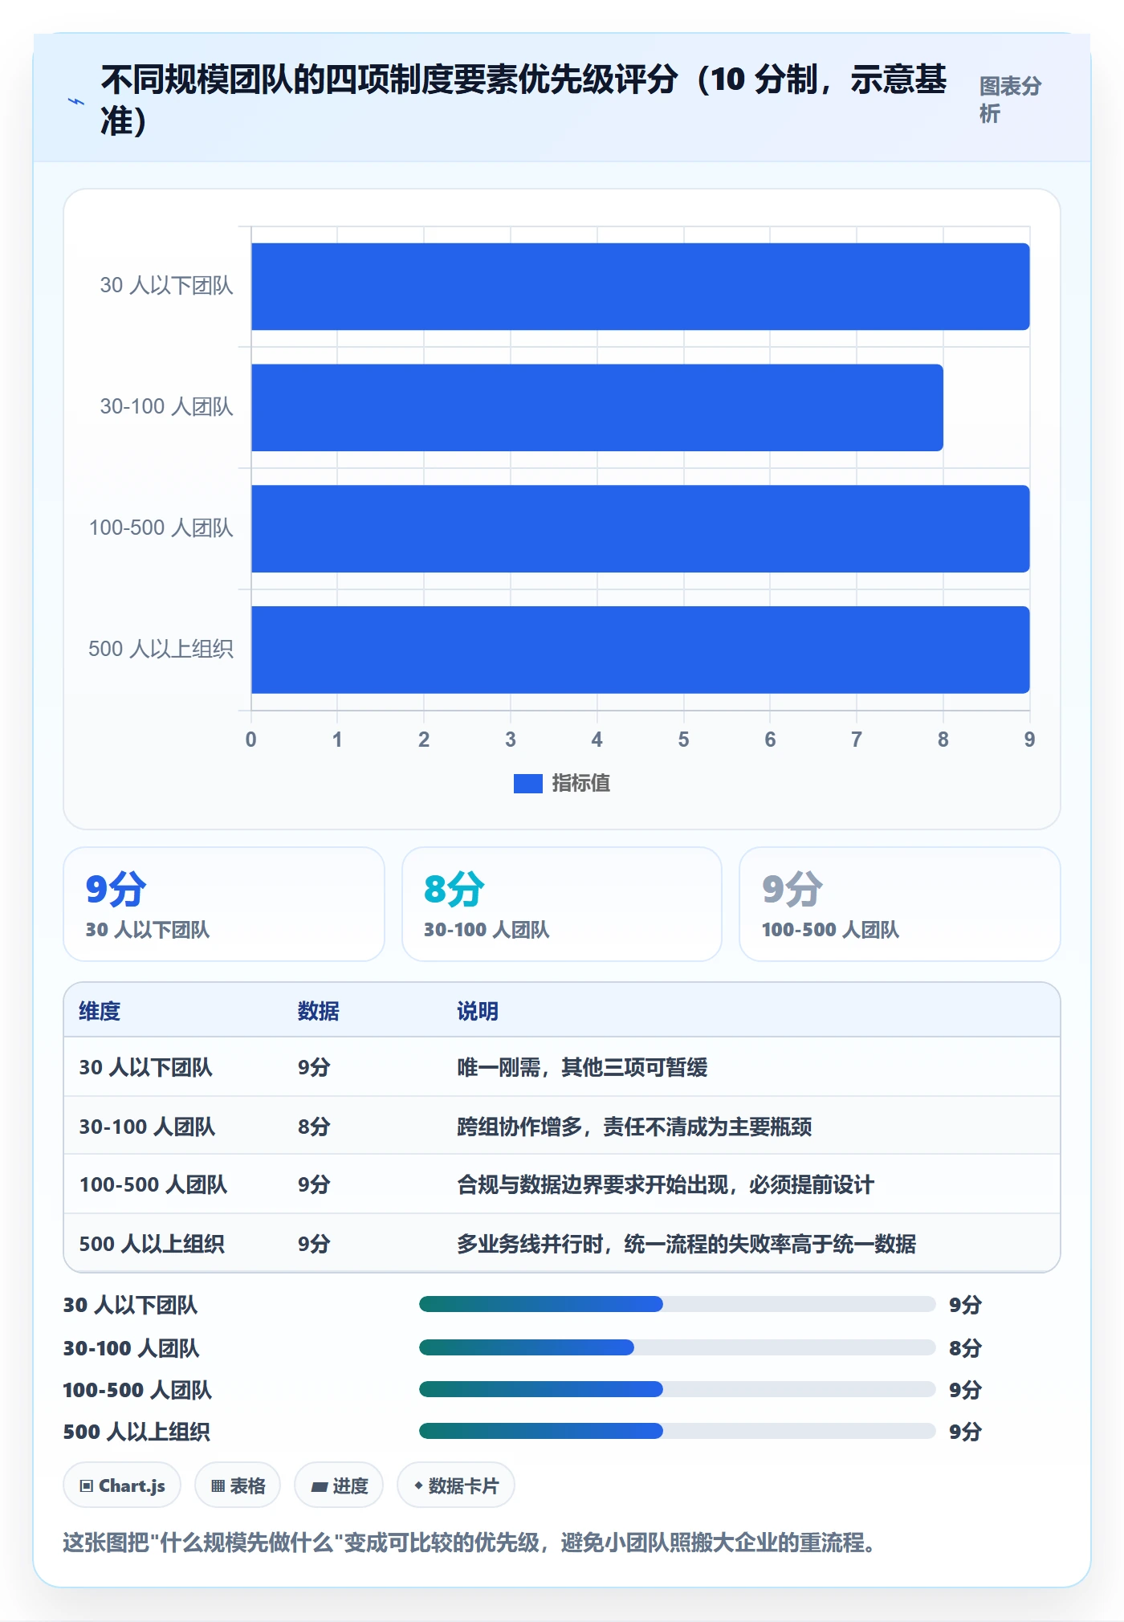Select the Chart.js chip
The image size is (1124, 1622).
click(122, 1485)
